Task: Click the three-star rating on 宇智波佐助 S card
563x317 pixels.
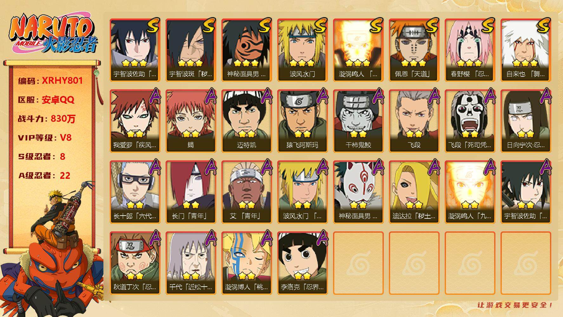Action: click(x=134, y=63)
